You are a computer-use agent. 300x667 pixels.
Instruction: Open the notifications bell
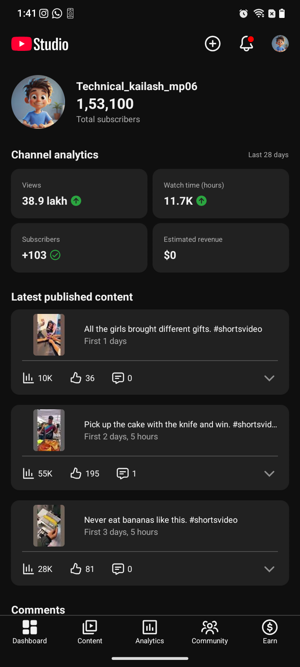point(246,44)
